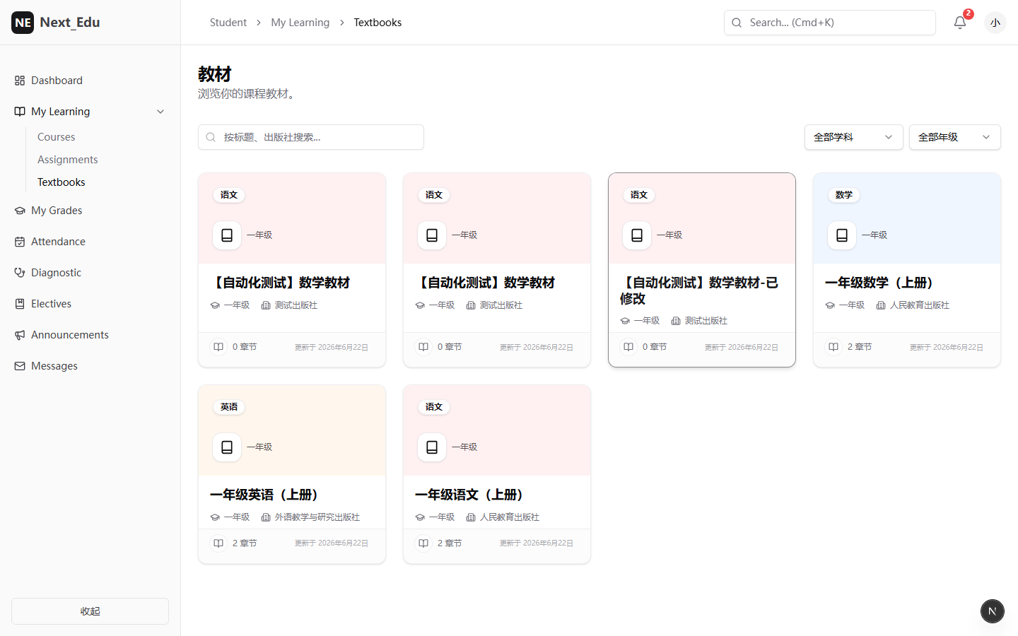Click the 教材 page heading
1018x636 pixels.
[215, 74]
